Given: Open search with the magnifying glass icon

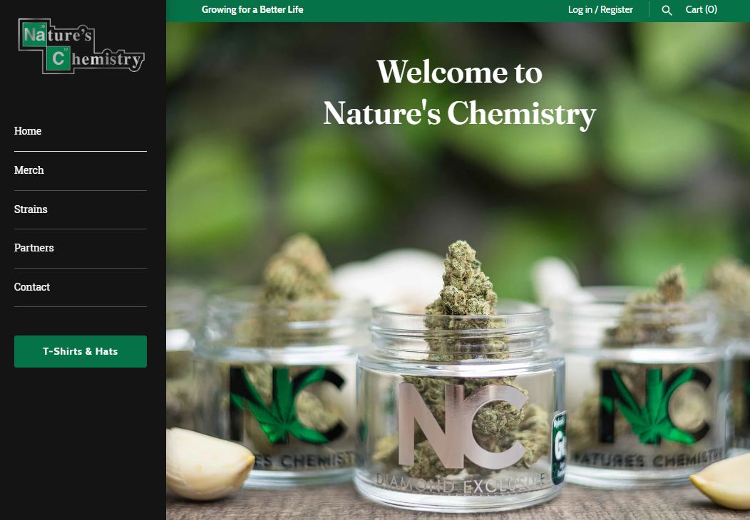Looking at the screenshot, I should pos(667,10).
